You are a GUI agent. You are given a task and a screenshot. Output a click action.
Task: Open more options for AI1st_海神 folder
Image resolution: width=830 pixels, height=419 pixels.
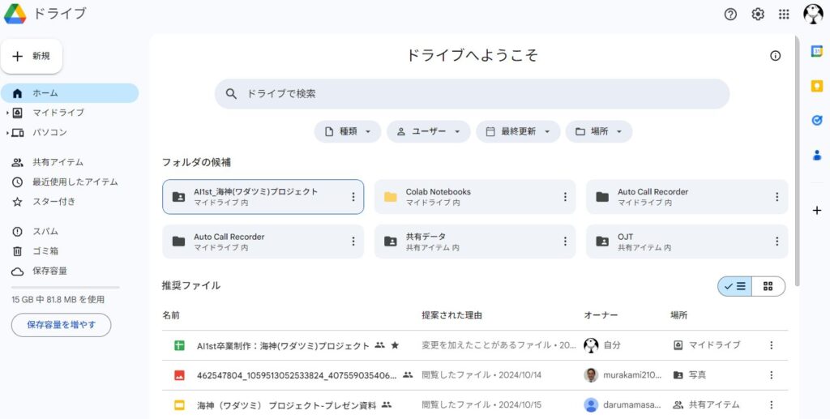(x=353, y=197)
